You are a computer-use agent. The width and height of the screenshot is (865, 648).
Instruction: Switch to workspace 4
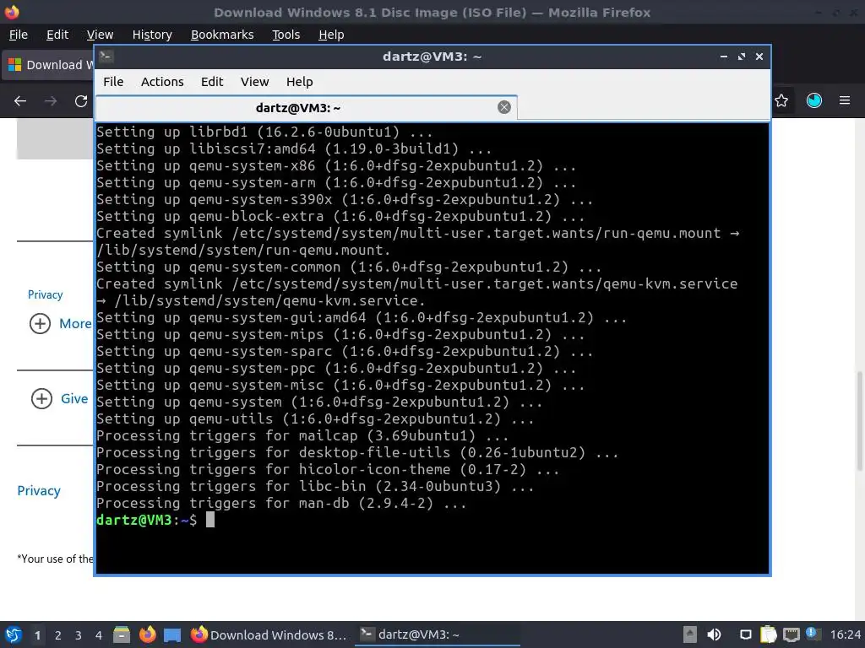point(99,635)
